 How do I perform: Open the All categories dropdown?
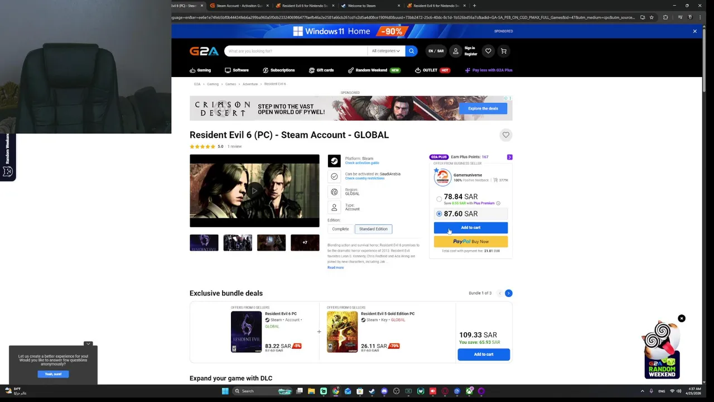[x=385, y=51]
